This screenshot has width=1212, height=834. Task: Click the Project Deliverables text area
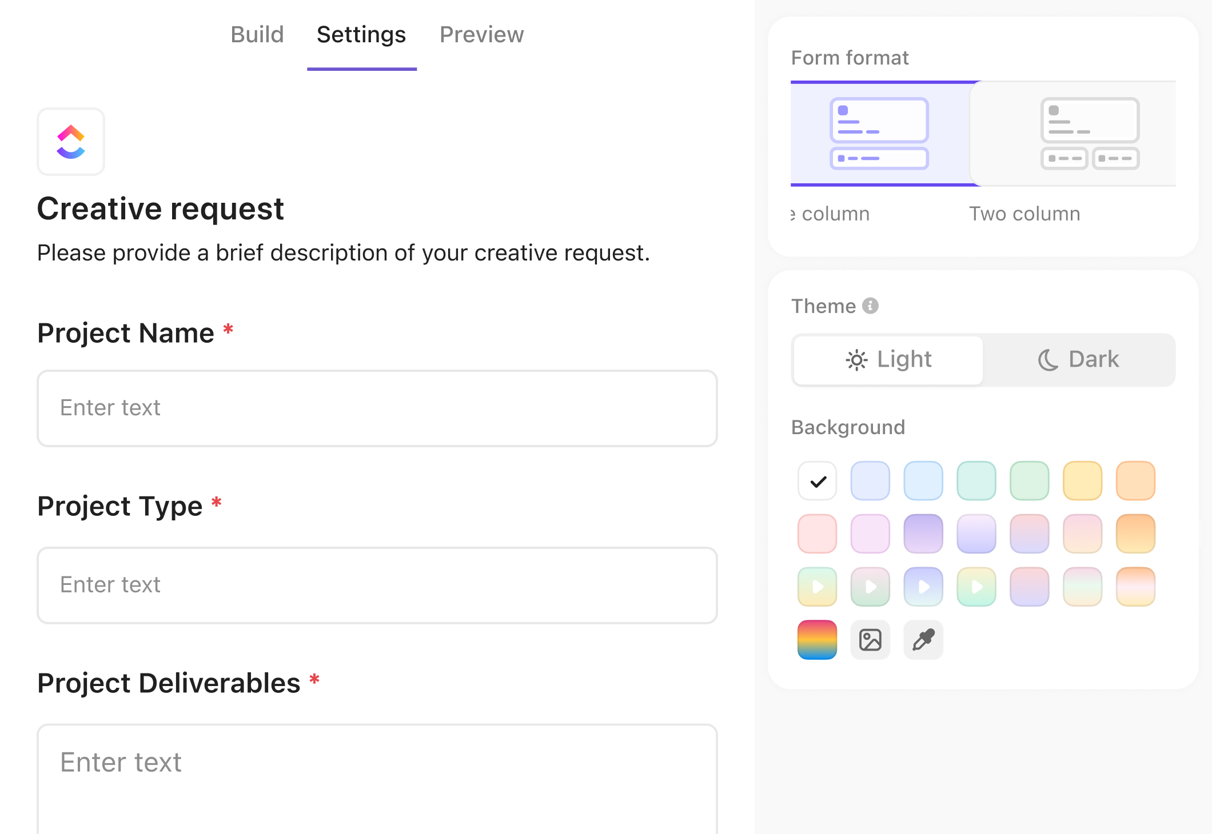[x=377, y=779]
